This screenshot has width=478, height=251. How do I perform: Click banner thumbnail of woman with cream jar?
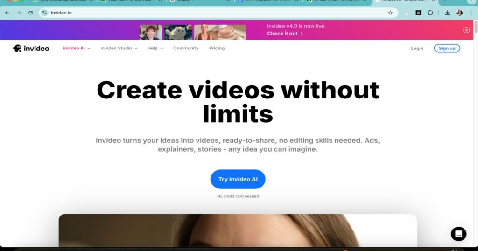tap(220, 32)
